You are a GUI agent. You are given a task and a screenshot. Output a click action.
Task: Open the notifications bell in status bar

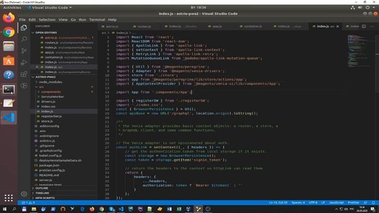click(373, 202)
